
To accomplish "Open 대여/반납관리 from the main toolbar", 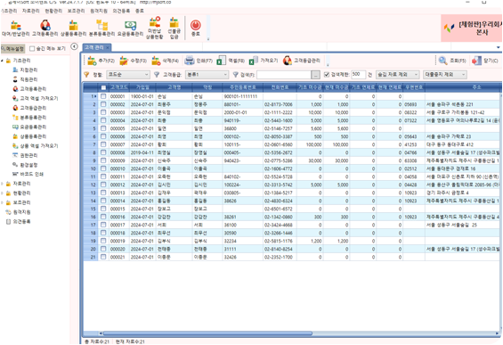I will click(x=15, y=29).
